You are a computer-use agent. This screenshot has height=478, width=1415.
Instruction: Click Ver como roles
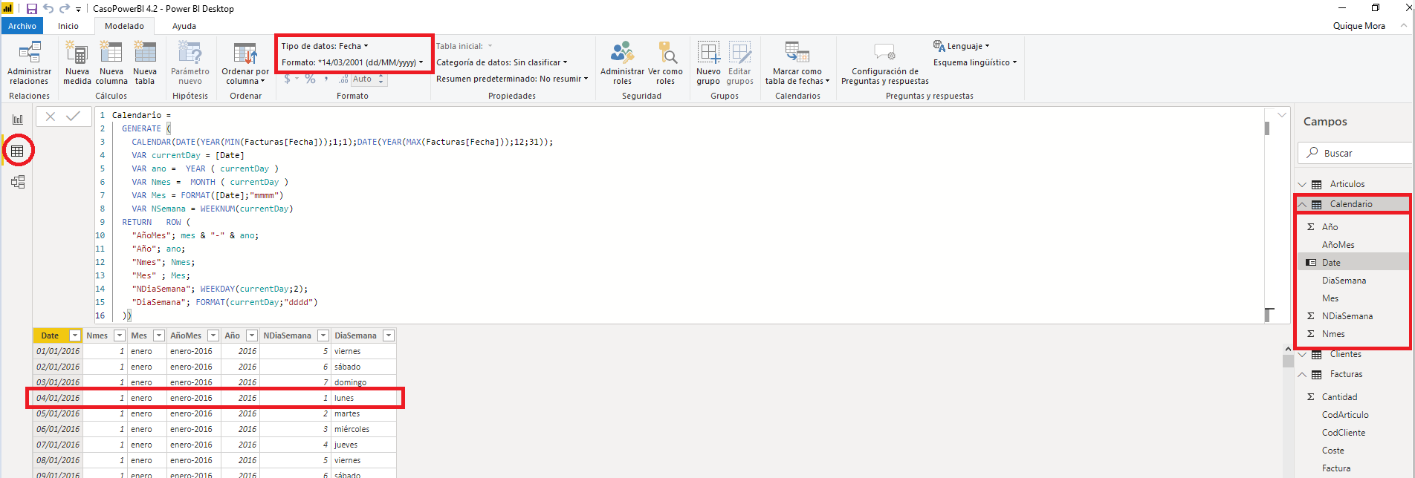point(665,64)
